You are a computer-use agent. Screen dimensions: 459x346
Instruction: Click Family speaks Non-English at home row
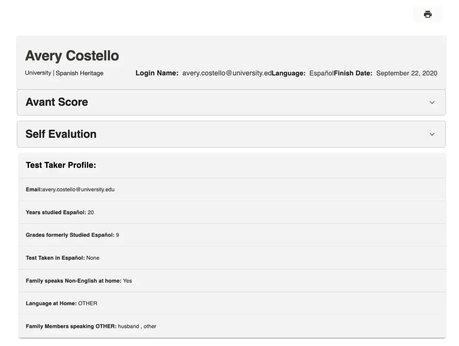(x=79, y=281)
